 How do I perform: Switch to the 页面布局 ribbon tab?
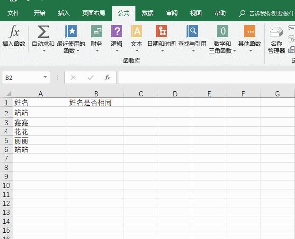(x=93, y=13)
